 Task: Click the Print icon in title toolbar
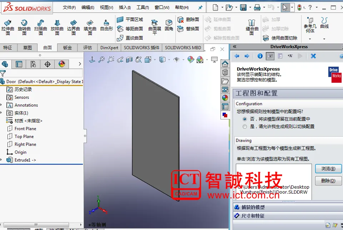tap(257, 7)
